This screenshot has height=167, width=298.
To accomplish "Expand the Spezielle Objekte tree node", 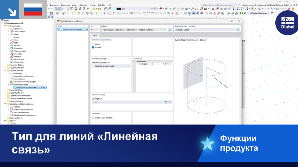I will (x=5, y=65).
